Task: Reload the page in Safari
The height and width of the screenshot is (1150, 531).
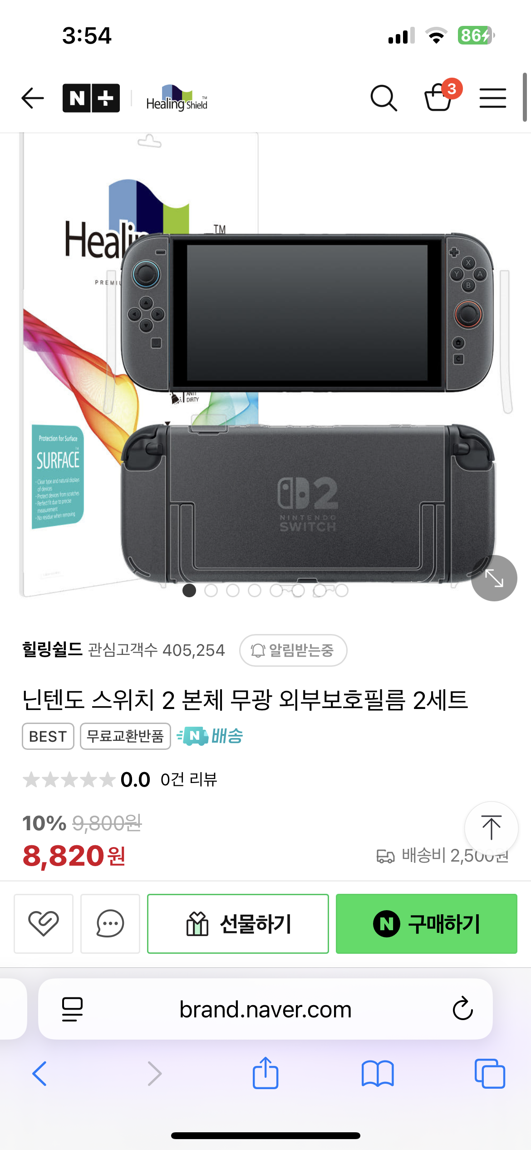Action: 462,1009
